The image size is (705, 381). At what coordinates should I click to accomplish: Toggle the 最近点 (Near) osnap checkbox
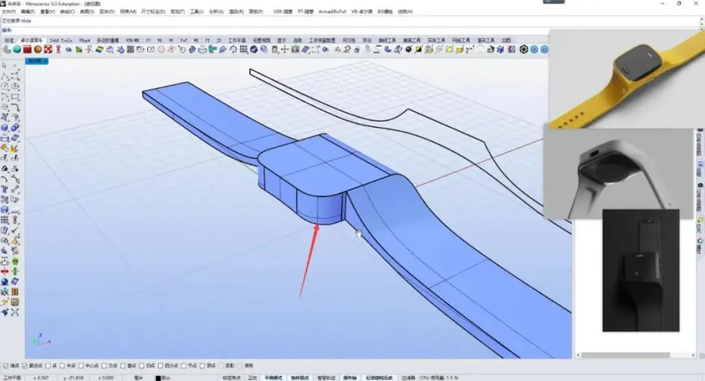[x=25, y=366]
